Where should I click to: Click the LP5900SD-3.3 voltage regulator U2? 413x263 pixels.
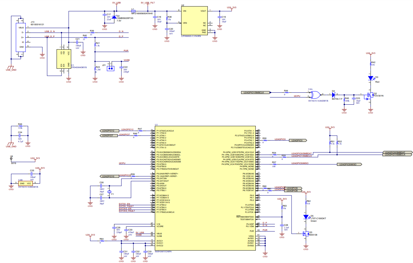(194, 20)
